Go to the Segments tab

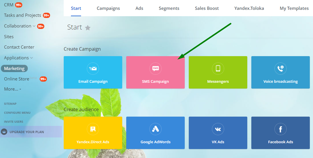[169, 8]
